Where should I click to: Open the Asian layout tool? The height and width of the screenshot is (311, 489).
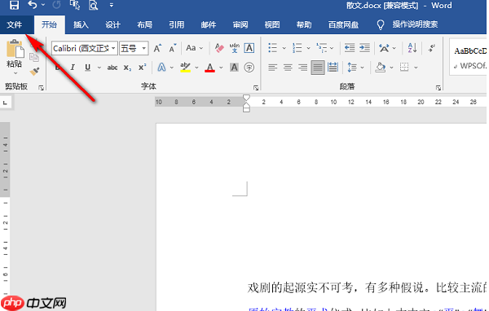(x=384, y=48)
